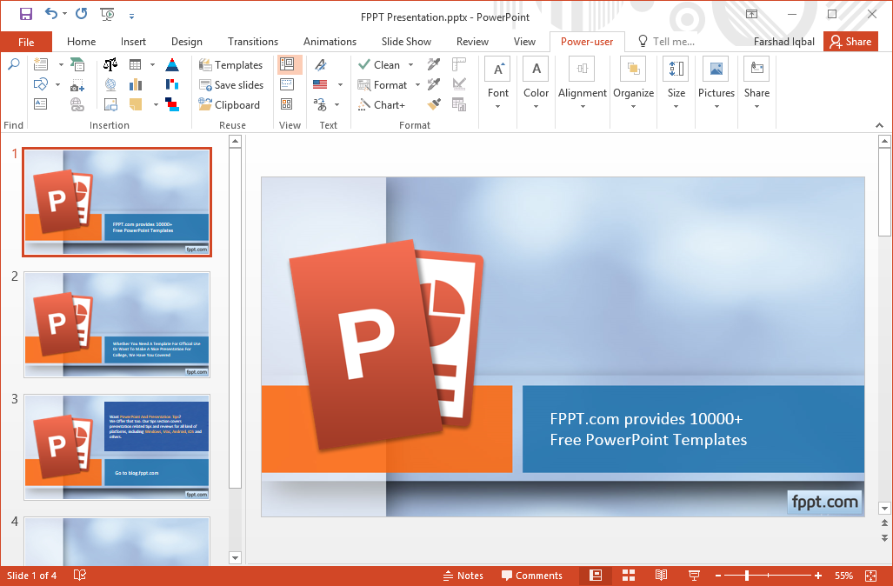Viewport: 893px width, 586px height.
Task: Click the paintbrush format painter icon
Action: [434, 104]
